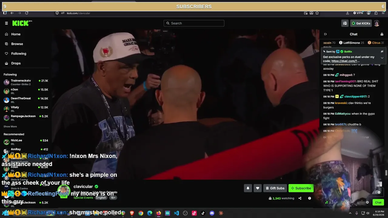Open the browser extensions icon

click(376, 13)
